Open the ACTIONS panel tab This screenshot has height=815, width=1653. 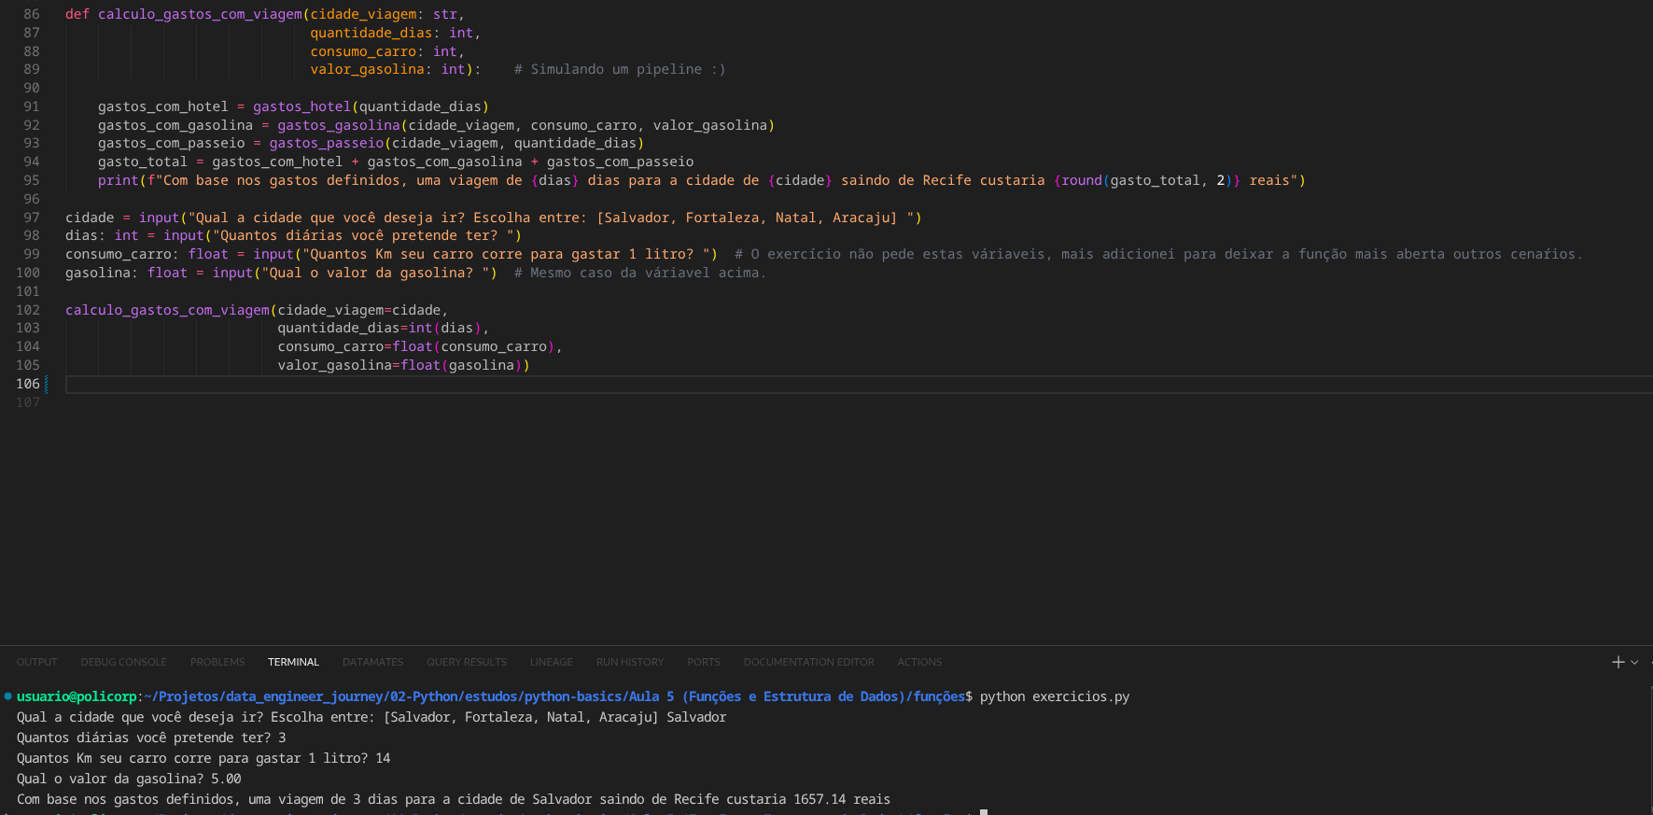click(919, 662)
